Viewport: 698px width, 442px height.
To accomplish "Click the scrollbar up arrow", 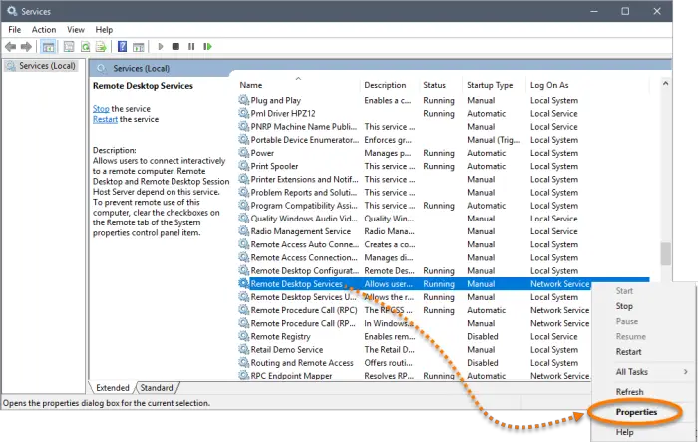I will pos(665,84).
